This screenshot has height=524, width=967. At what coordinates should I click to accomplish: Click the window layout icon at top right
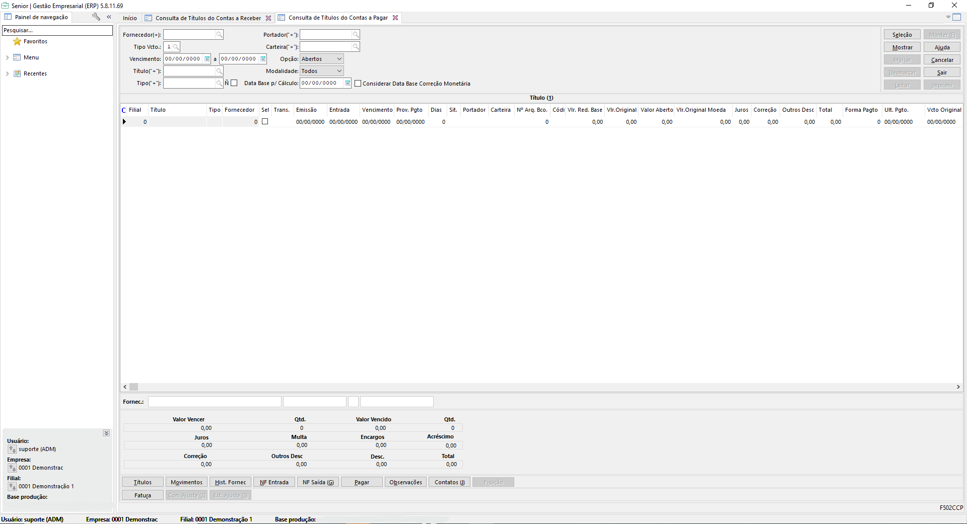click(x=957, y=17)
